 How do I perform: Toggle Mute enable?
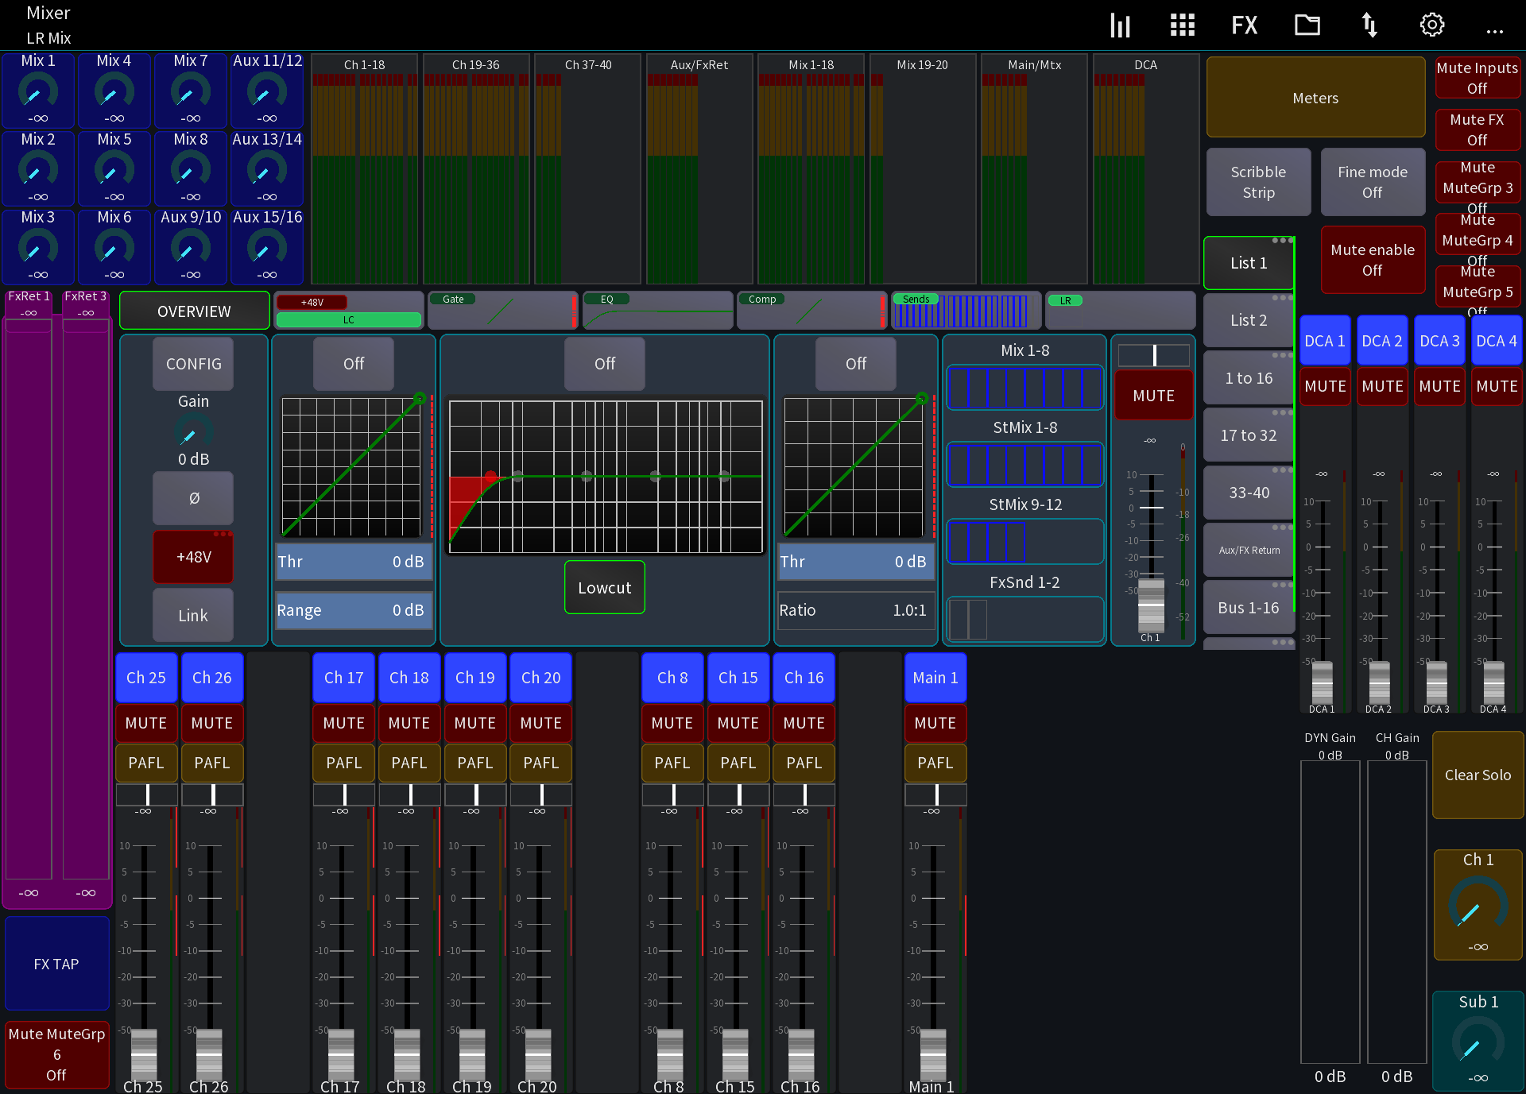pyautogui.click(x=1372, y=260)
